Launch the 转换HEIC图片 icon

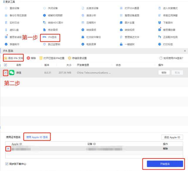pos(44,23)
